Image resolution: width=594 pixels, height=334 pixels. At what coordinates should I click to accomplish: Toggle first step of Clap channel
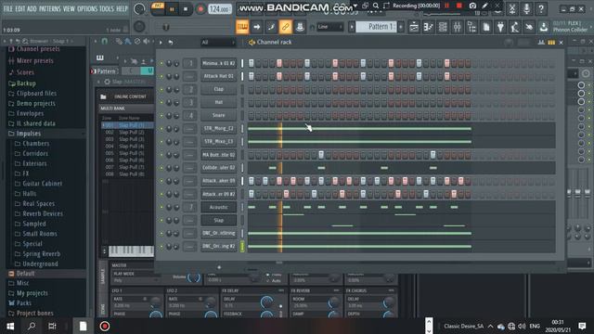pyautogui.click(x=252, y=89)
